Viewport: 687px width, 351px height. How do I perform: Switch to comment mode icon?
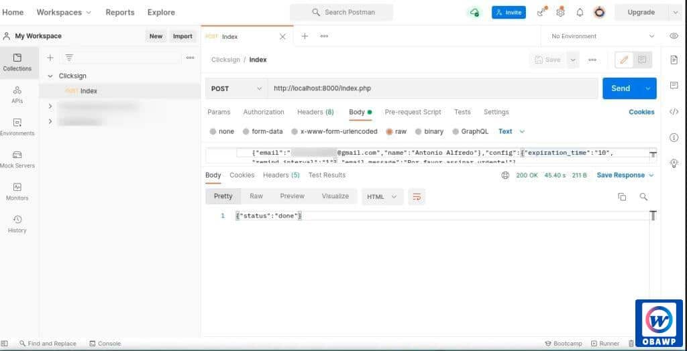coord(642,60)
